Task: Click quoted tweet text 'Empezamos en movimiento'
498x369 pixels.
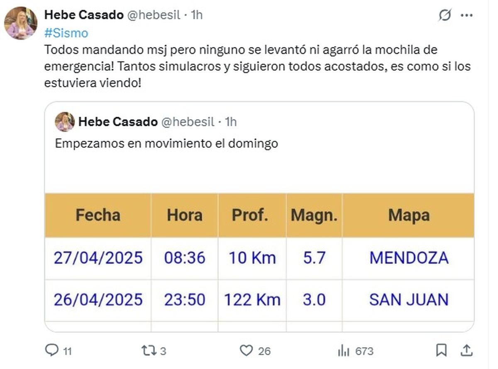Action: click(166, 144)
